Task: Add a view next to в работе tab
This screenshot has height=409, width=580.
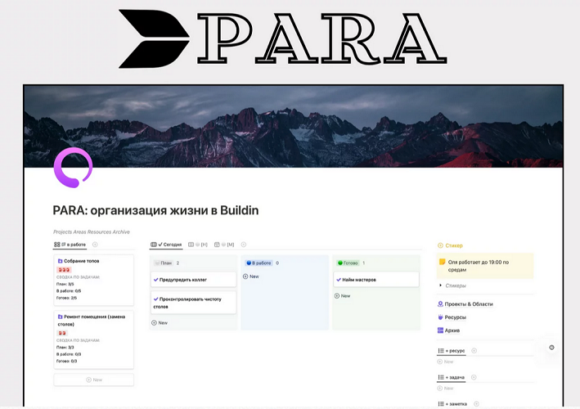Action: pyautogui.click(x=95, y=245)
